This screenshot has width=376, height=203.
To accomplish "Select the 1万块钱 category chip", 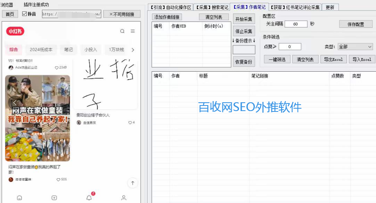I will pos(116,49).
